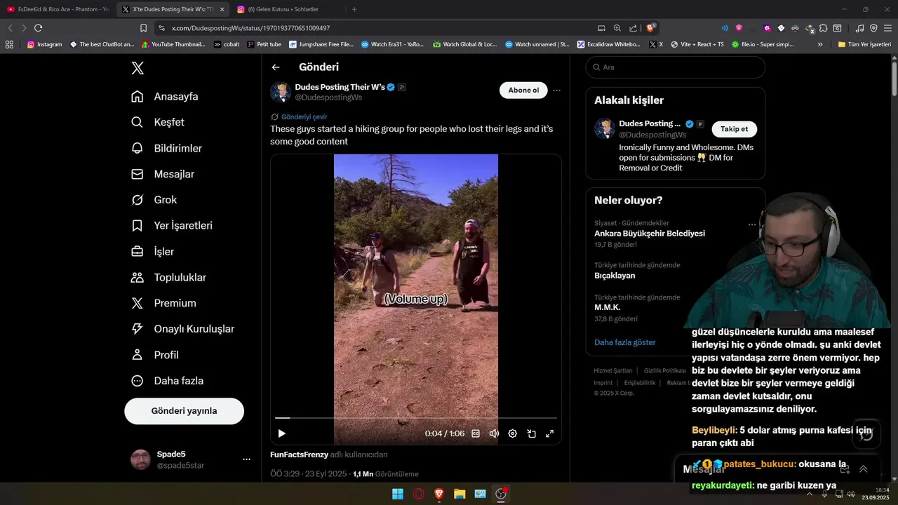Seek on the video progress bar
The height and width of the screenshot is (505, 898).
415,418
